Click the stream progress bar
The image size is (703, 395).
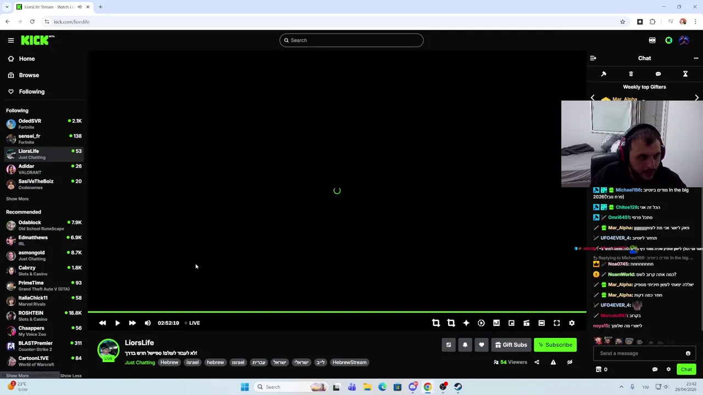[337, 312]
